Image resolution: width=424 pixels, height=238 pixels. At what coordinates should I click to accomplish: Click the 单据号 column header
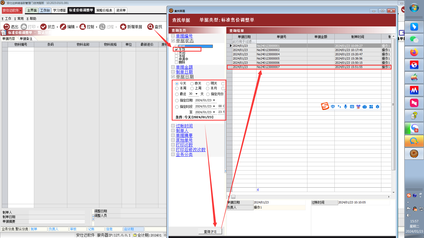click(281, 37)
